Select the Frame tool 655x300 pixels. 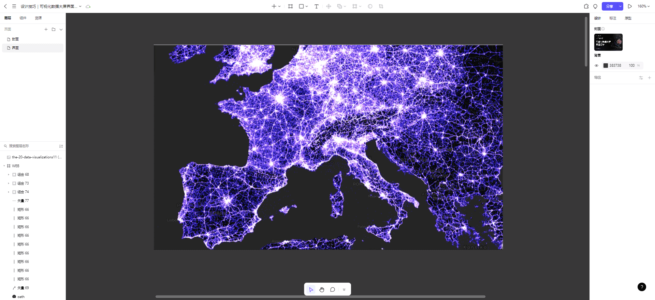[290, 6]
